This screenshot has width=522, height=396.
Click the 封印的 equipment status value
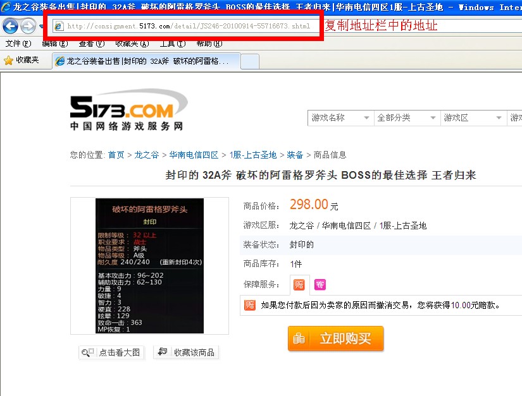pos(302,245)
